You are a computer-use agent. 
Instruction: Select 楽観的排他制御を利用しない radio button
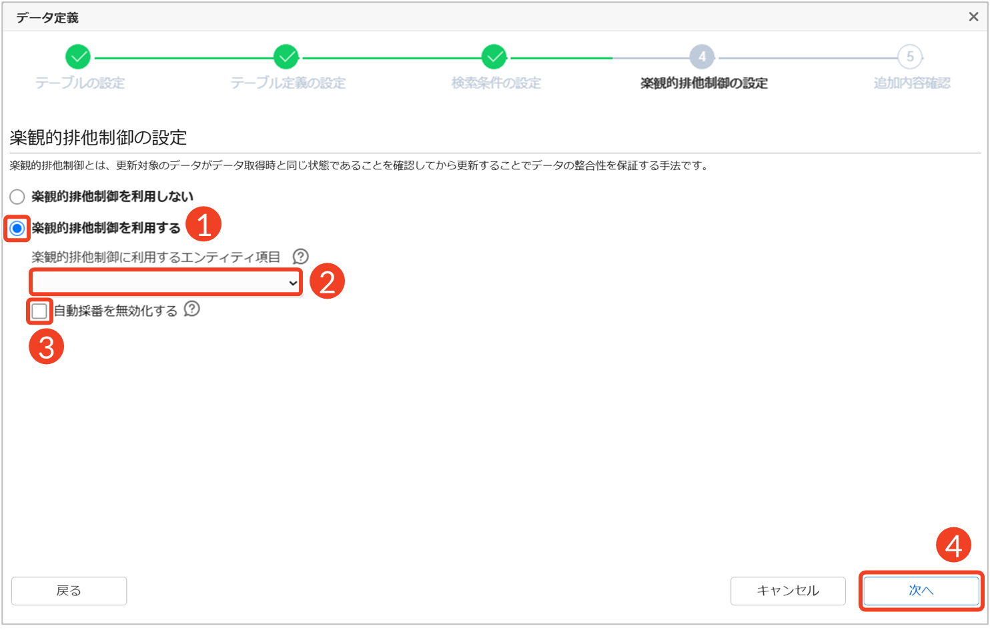click(17, 197)
